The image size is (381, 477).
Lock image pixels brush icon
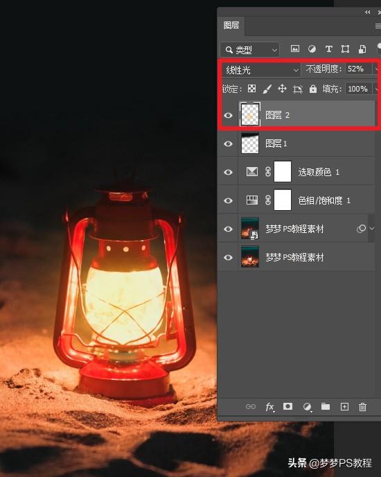pyautogui.click(x=267, y=89)
